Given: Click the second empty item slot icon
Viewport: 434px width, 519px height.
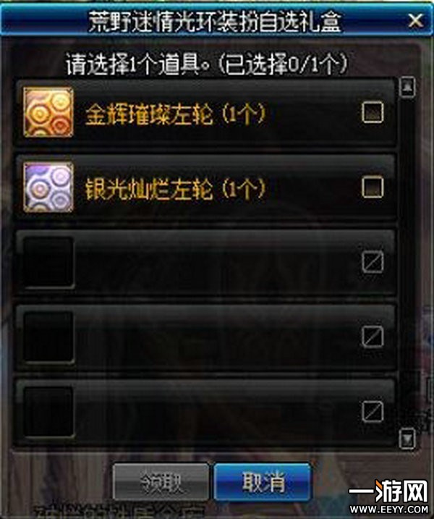Looking at the screenshot, I should (x=48, y=337).
